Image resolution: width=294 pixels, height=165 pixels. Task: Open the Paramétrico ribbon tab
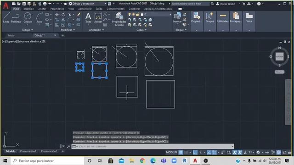point(57,9)
